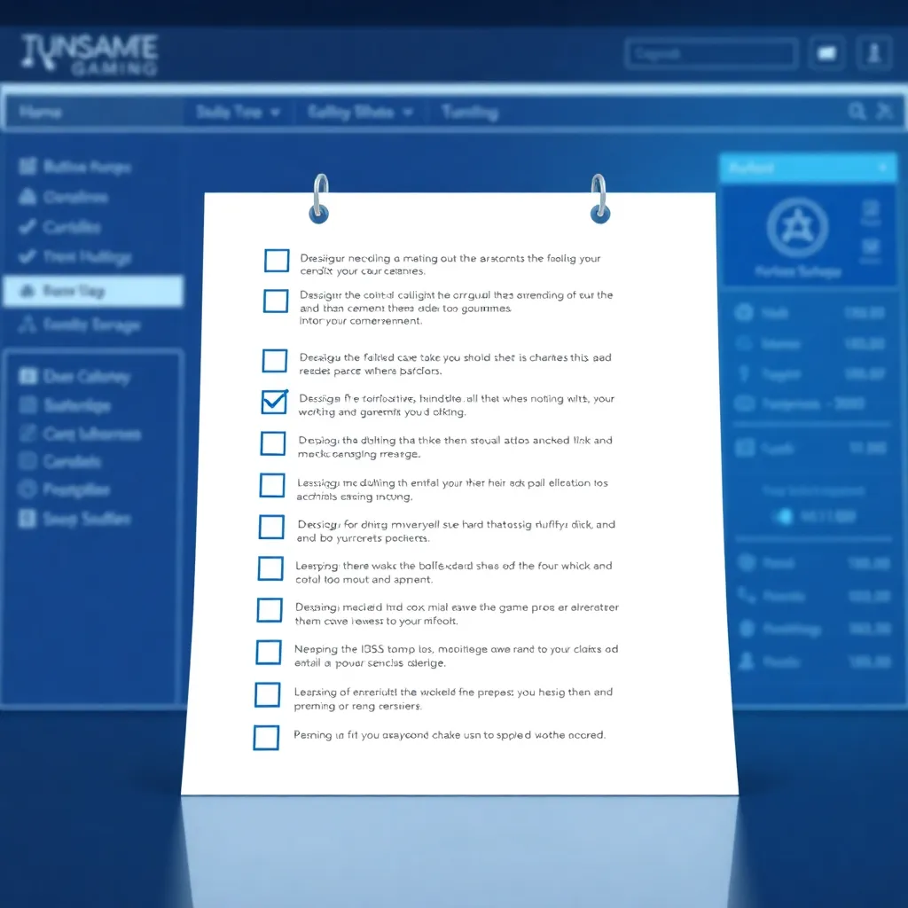908x908 pixels.
Task: Click the search input field in header
Action: (x=710, y=53)
